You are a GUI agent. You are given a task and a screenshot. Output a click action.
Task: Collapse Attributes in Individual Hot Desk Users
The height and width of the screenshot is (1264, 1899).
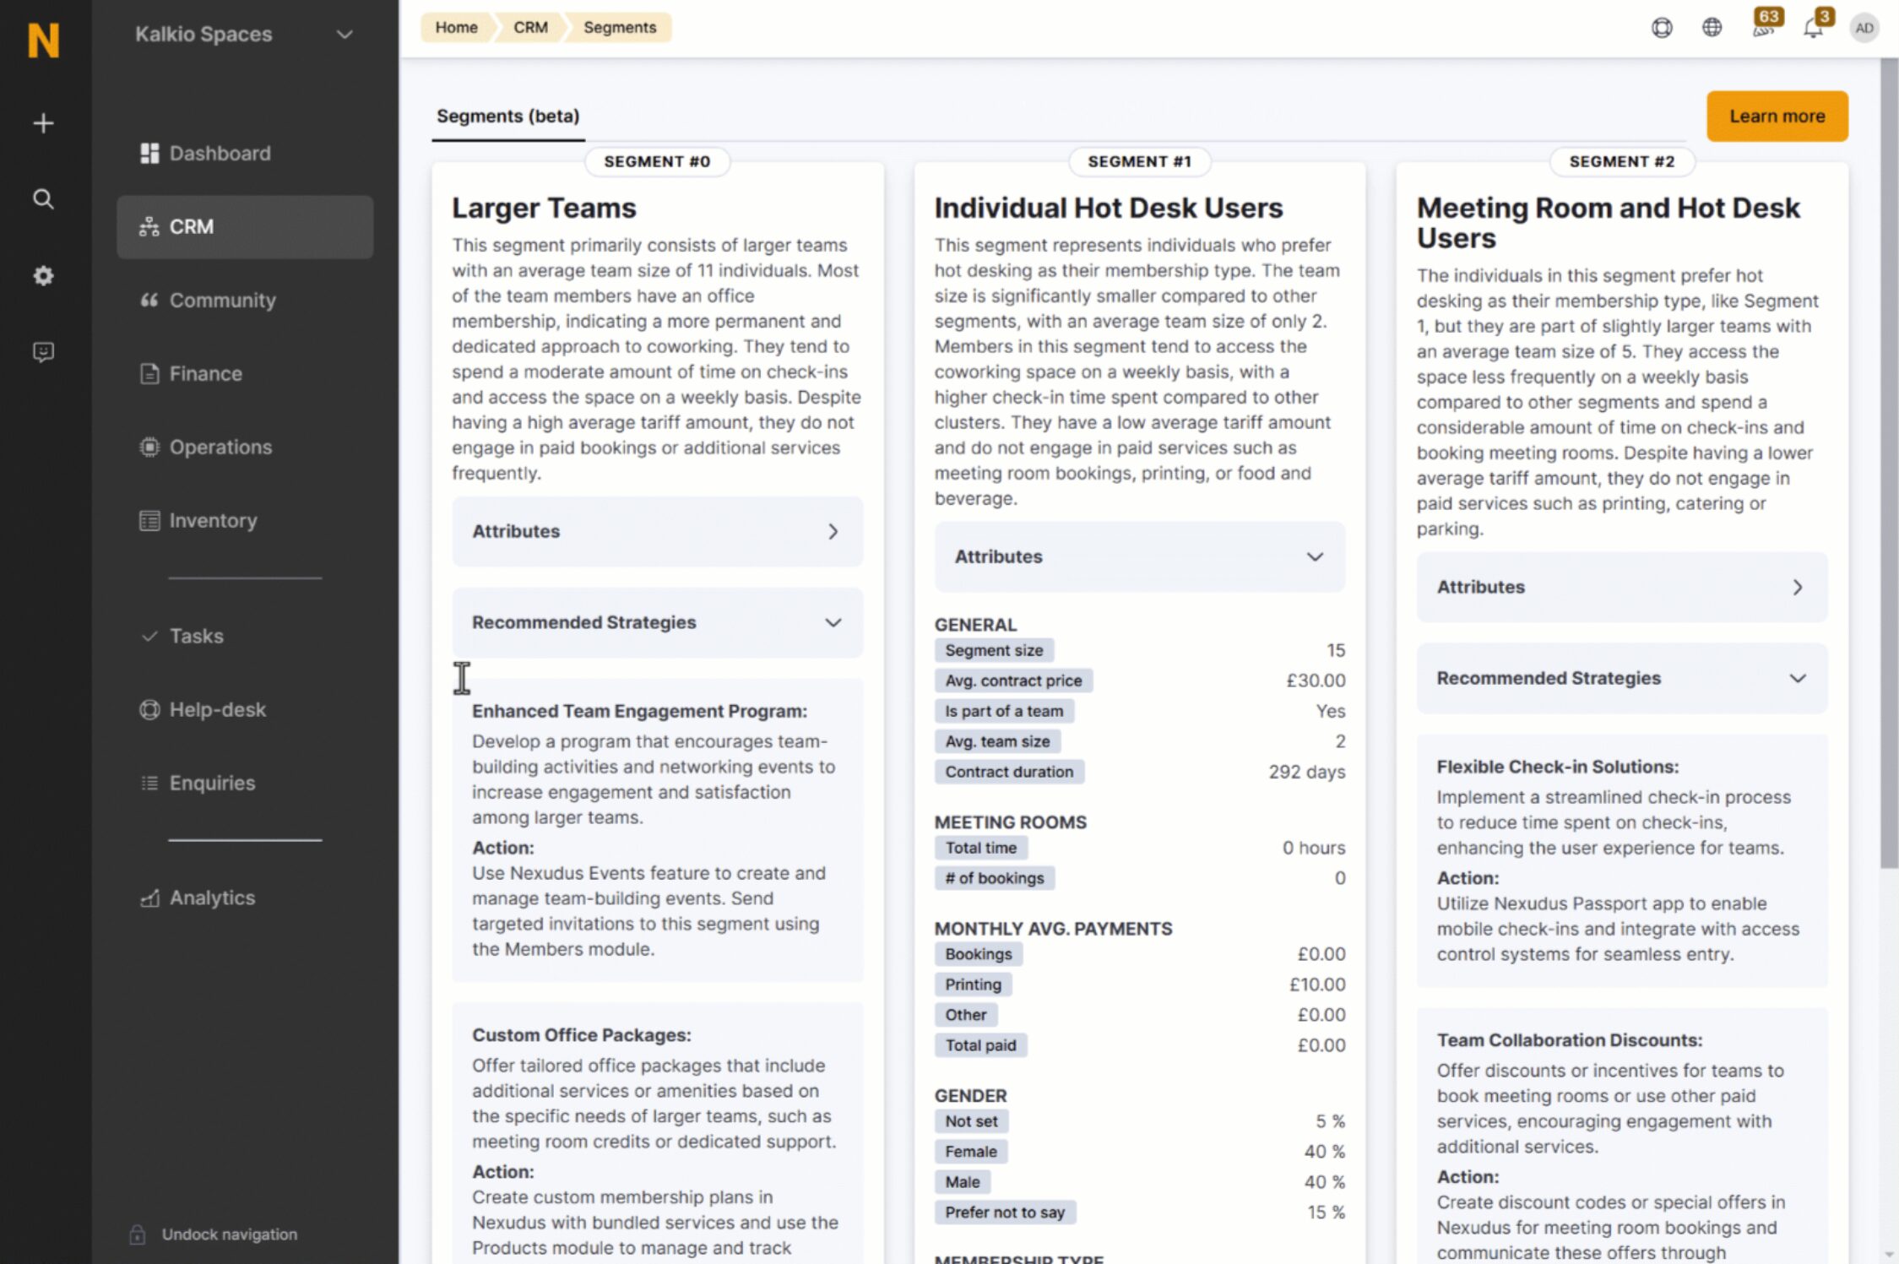1139,556
